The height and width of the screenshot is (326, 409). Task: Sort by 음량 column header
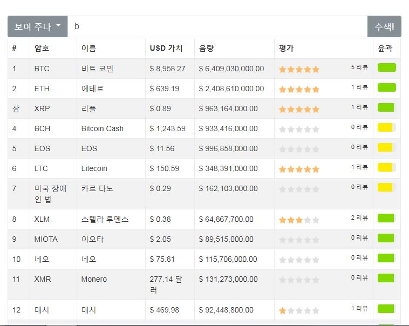click(206, 48)
